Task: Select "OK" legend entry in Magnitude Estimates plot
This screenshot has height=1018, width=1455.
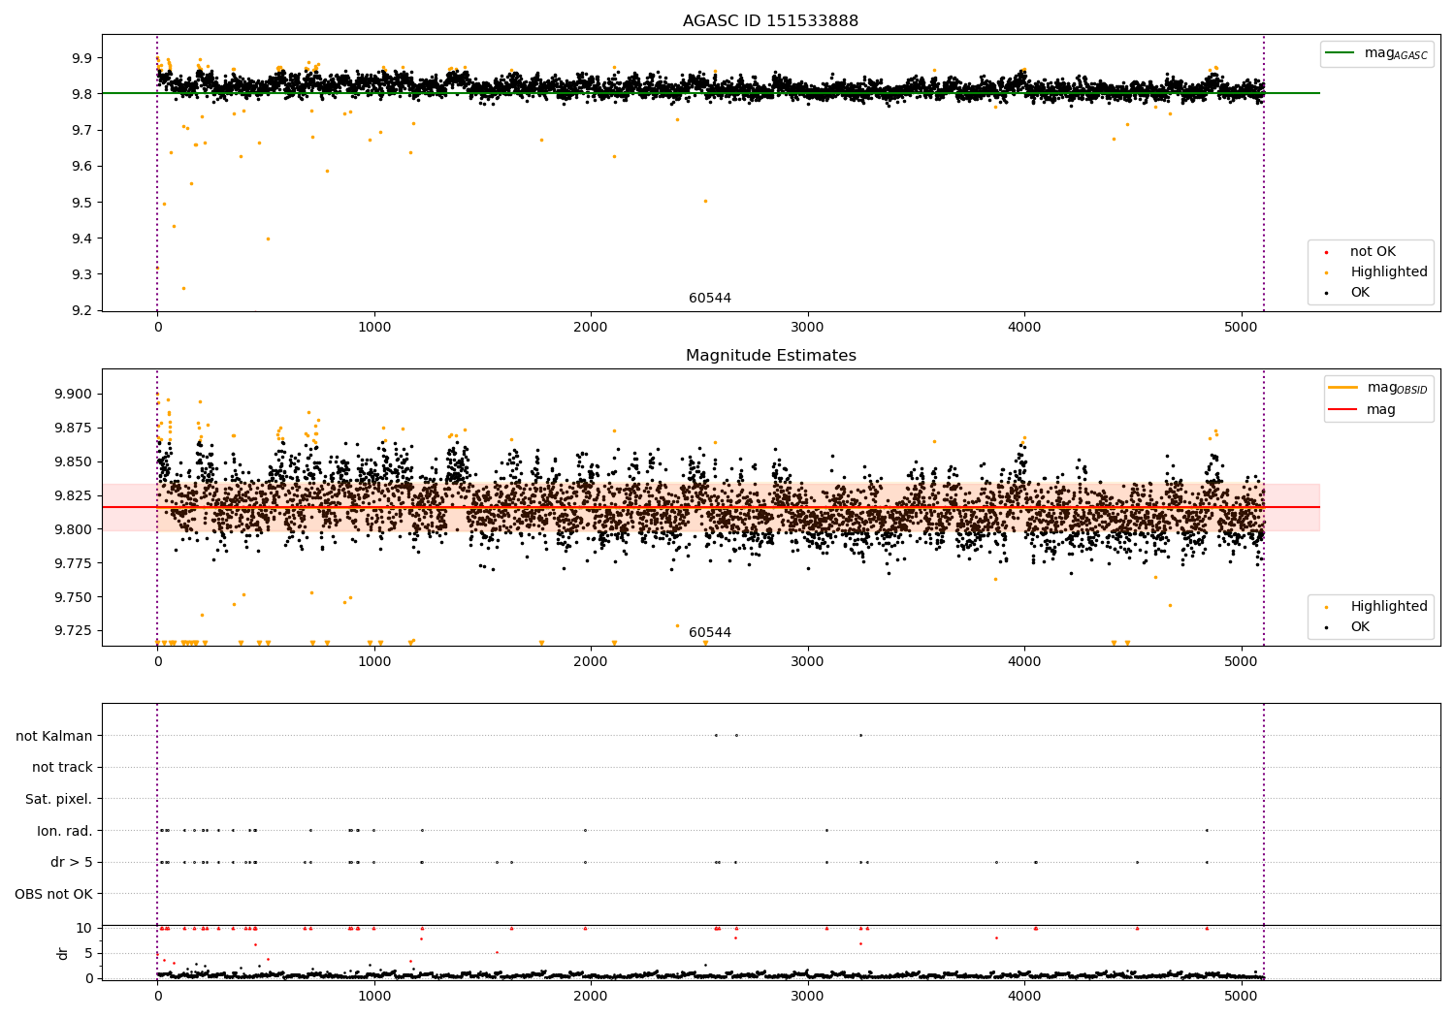Action: [1360, 627]
